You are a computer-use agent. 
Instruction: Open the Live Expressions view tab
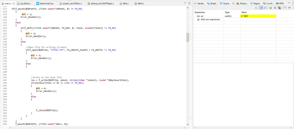(x=268, y=4)
